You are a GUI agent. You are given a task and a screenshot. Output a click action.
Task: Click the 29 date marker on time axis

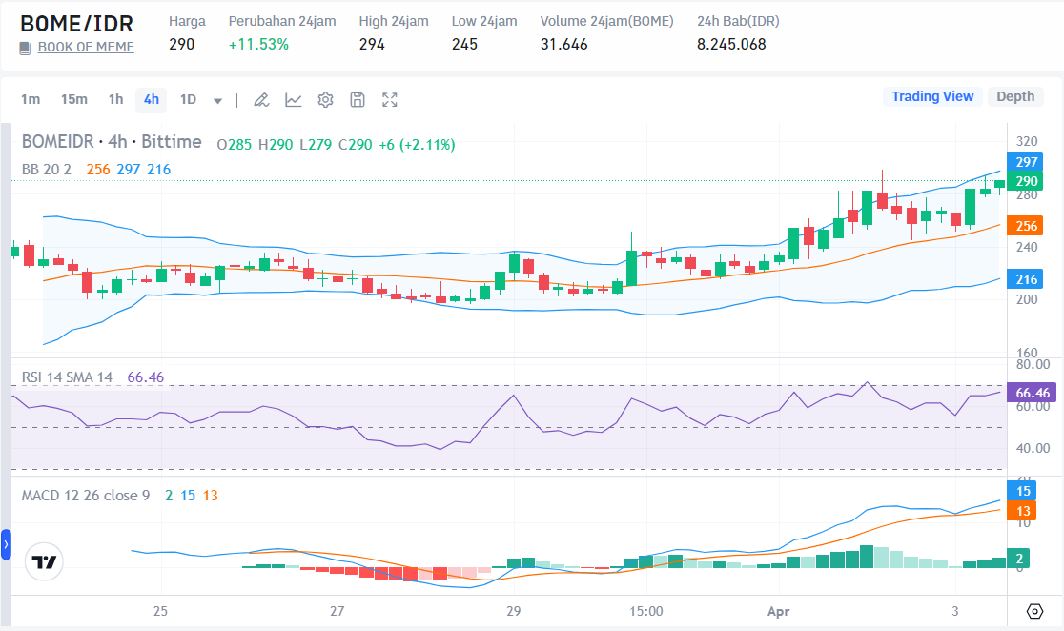click(x=514, y=611)
